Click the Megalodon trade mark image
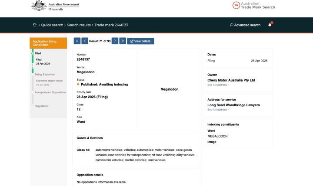The width and height of the screenshot is (313, 186). tap(170, 89)
